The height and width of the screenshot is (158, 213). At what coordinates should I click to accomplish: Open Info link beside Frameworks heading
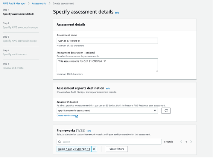pos(89,131)
